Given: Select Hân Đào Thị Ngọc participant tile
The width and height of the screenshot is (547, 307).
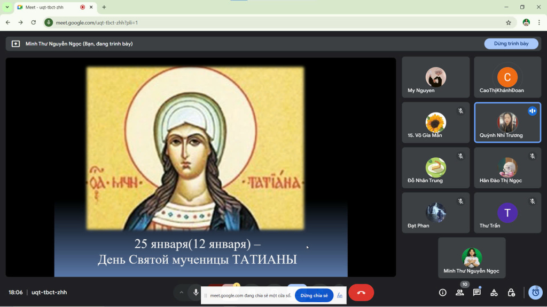Looking at the screenshot, I should 507,168.
